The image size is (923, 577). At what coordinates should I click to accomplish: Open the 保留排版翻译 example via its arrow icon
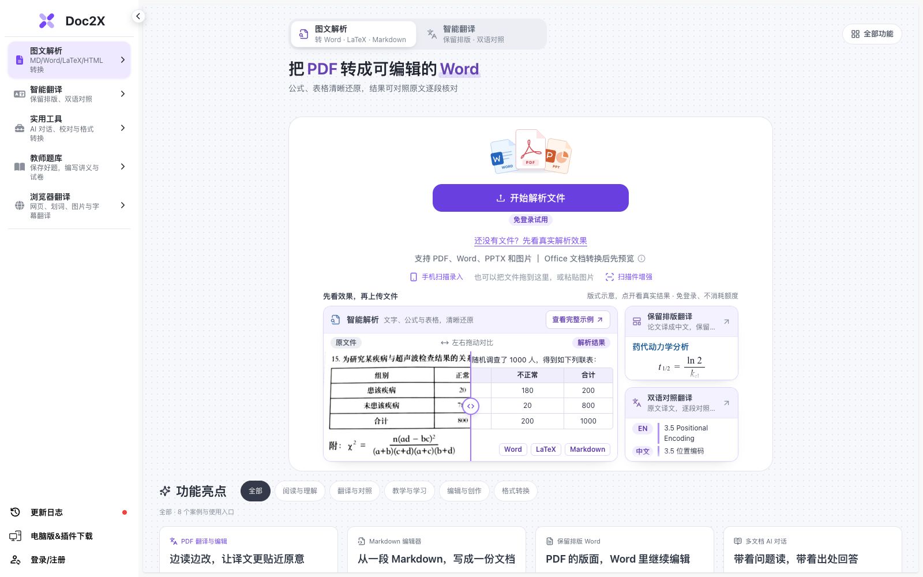click(726, 321)
